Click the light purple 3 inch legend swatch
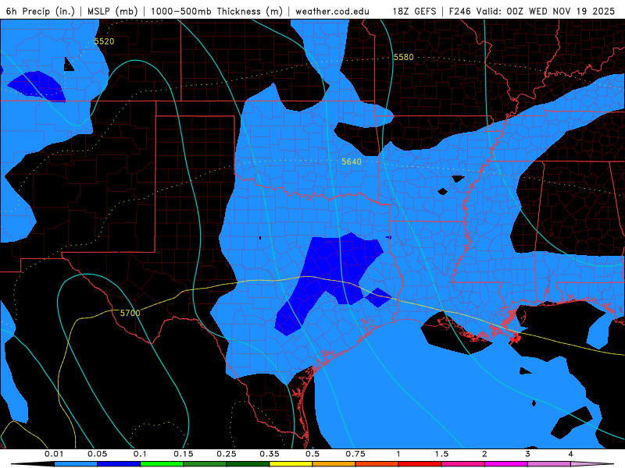Image resolution: width=625 pixels, height=468 pixels. 549,464
